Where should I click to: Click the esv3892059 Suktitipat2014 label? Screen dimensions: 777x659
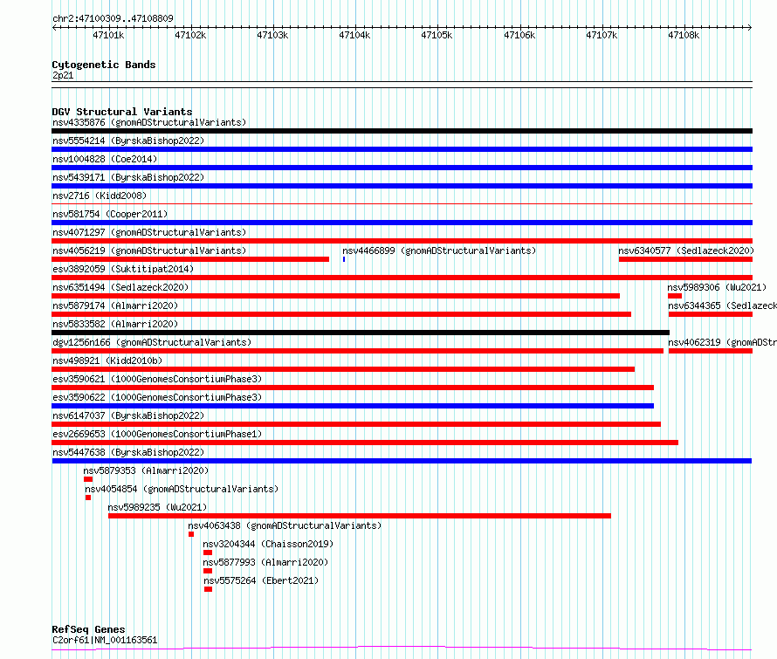coord(123,269)
